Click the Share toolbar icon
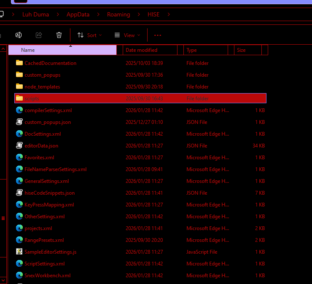Viewport: 312px width, 284px height. pyautogui.click(x=39, y=35)
